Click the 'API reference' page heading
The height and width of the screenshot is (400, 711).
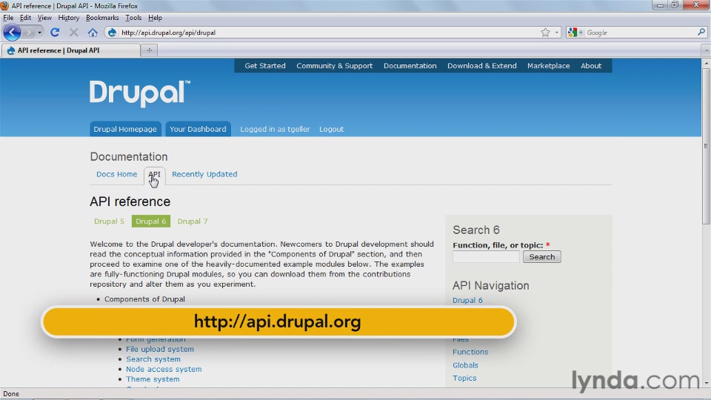130,201
